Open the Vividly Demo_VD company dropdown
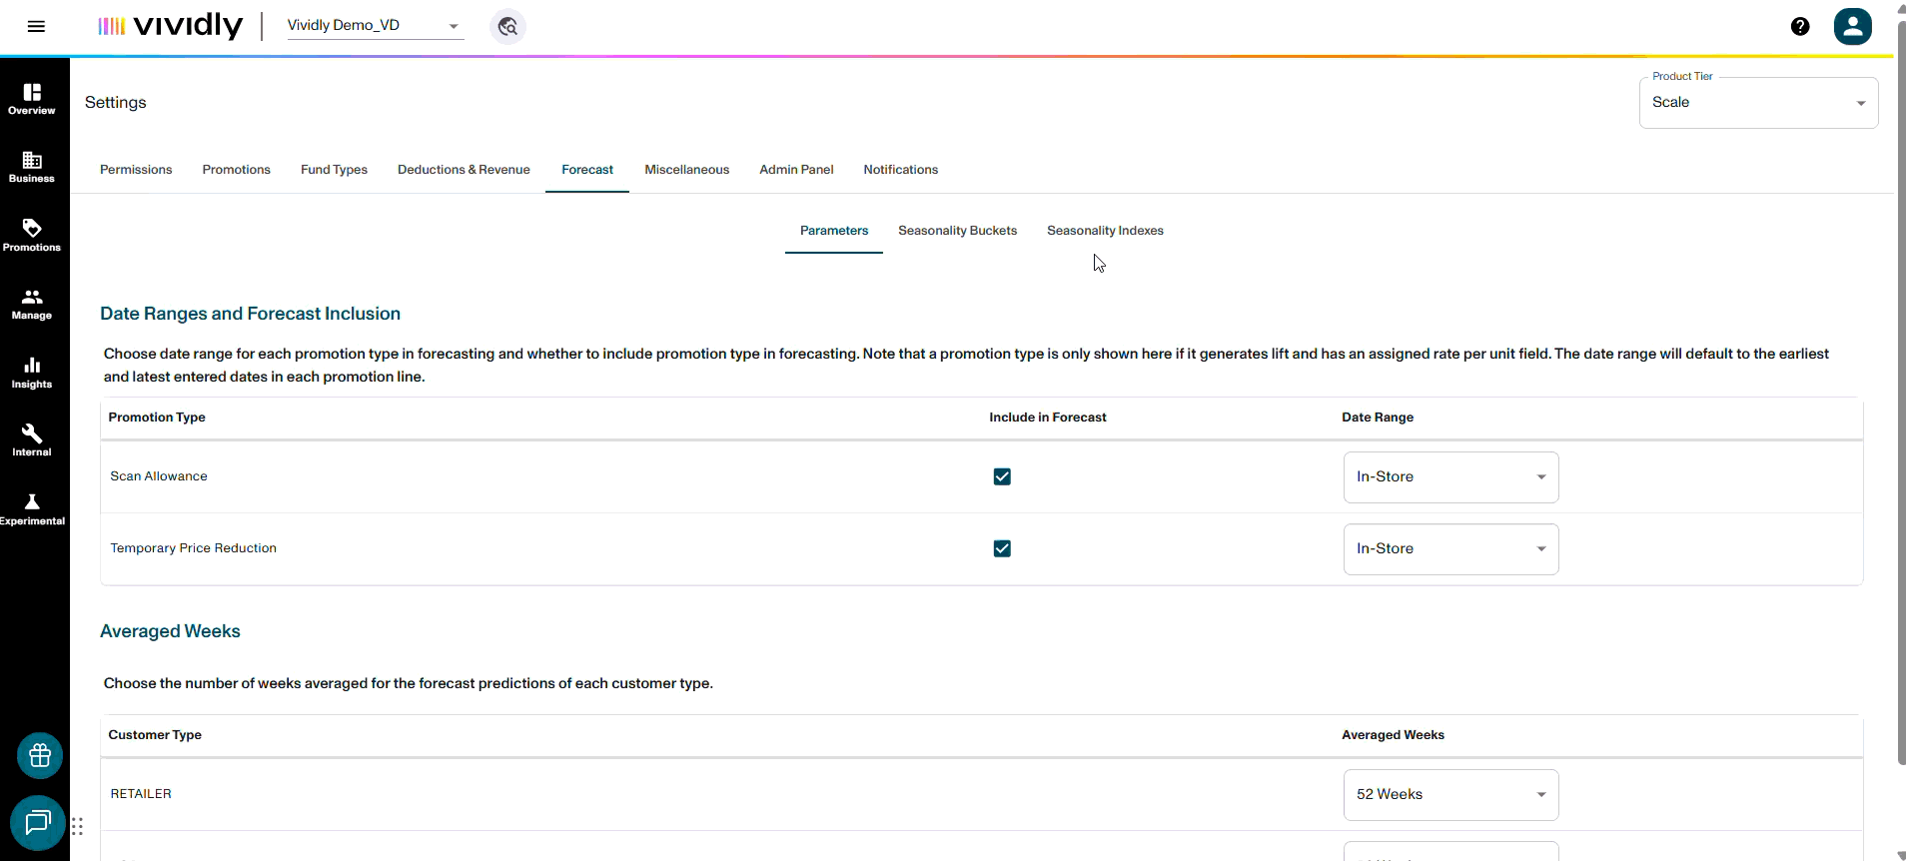1906x861 pixels. click(x=375, y=26)
